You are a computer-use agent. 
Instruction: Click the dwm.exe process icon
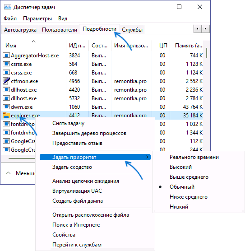[6, 107]
